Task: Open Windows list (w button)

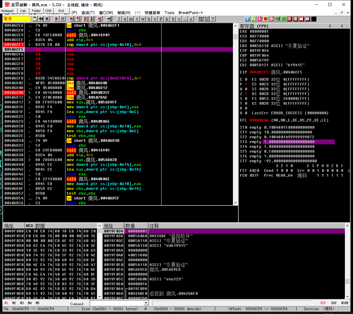Action: coord(143,19)
